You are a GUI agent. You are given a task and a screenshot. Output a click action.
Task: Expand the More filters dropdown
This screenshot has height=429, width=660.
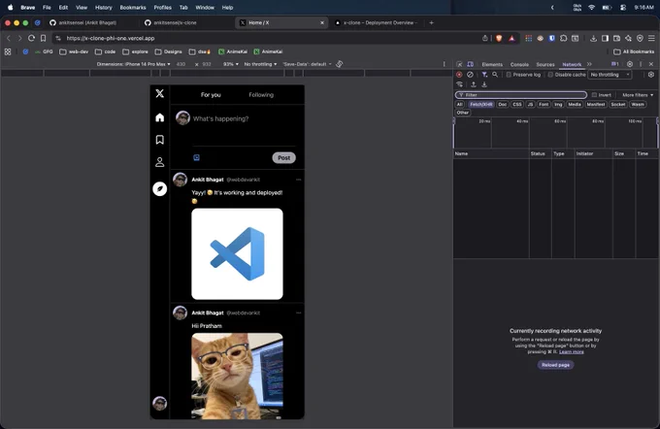tap(638, 95)
